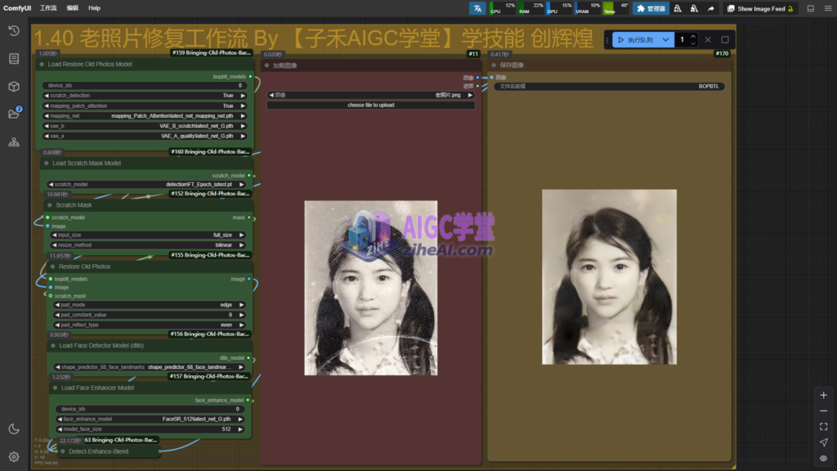This screenshot has width=837, height=471.
Task: Toggle dark theme moon icon
Action: 14,428
